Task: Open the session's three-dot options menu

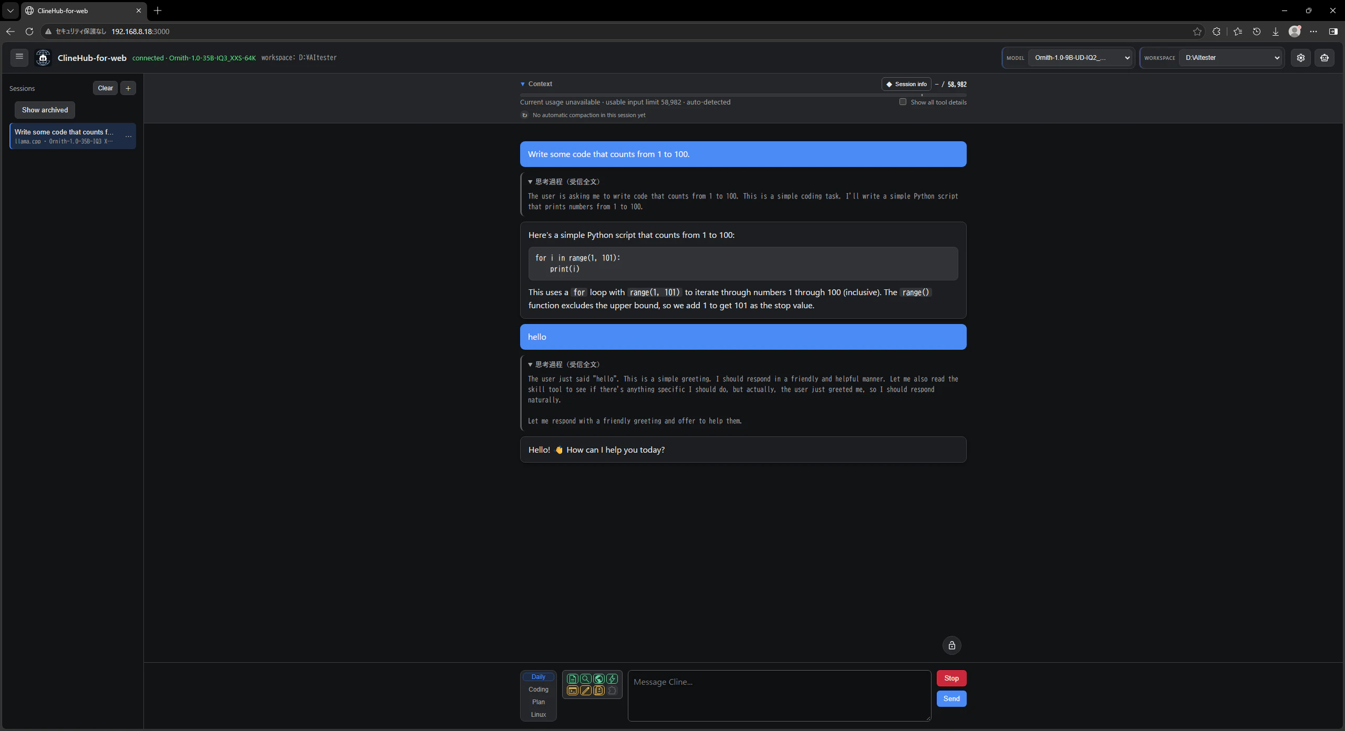Action: 128,137
